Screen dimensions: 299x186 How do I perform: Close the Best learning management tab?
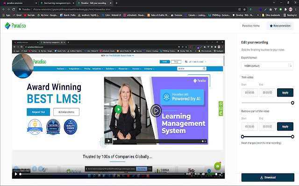[73, 3]
